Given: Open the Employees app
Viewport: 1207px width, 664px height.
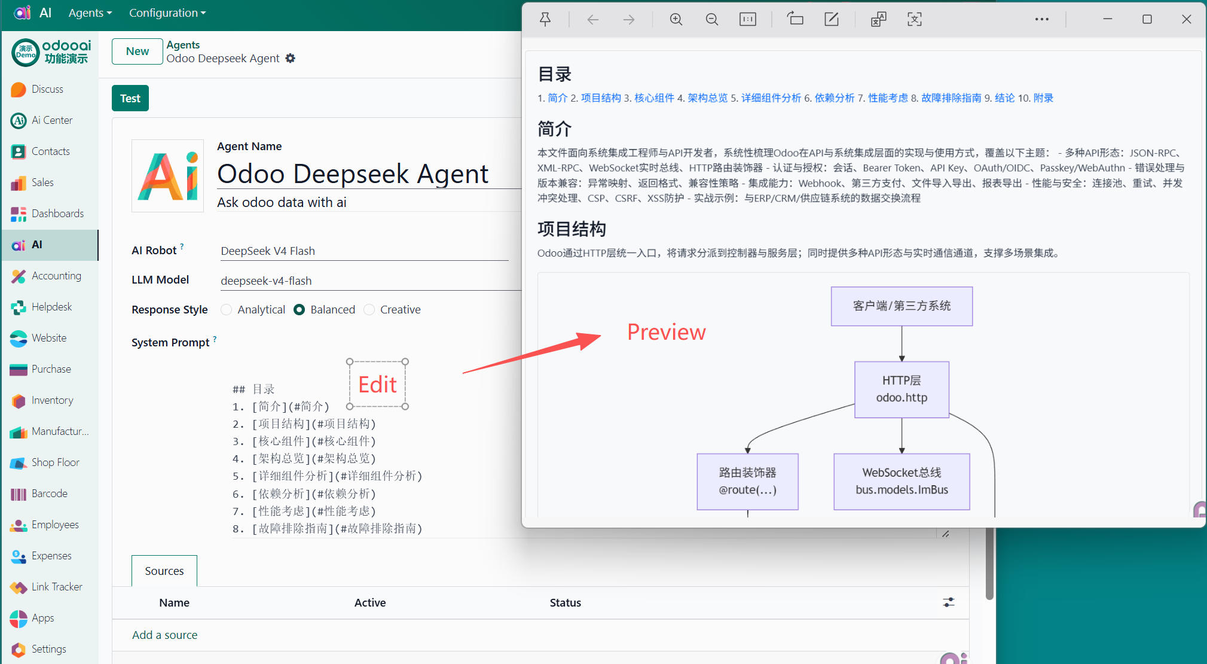Looking at the screenshot, I should [50, 525].
